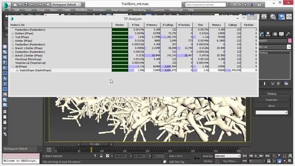Click the binoculars search icon

click(x=229, y=5)
